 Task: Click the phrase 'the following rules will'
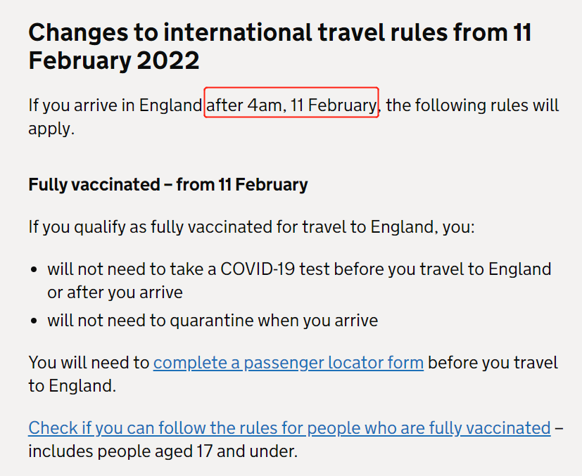coord(472,105)
